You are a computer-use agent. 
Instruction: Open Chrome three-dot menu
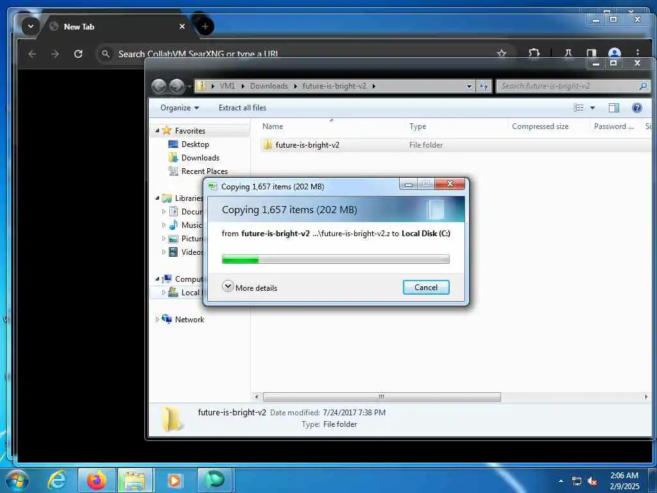coord(637,53)
